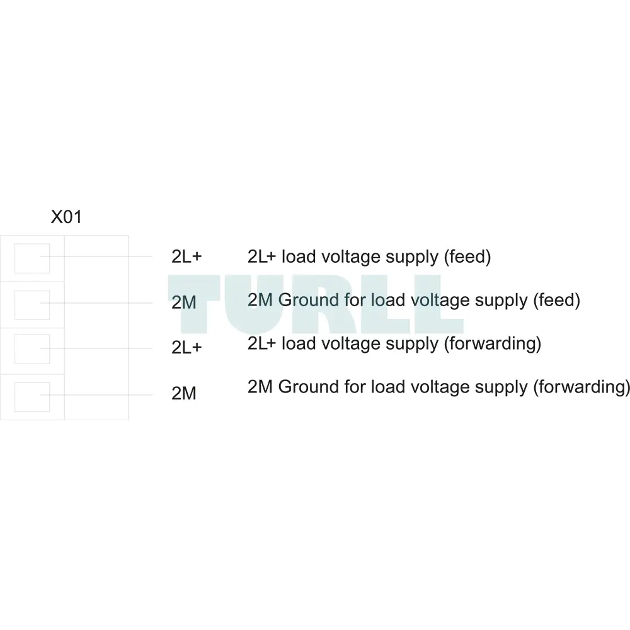Click the top 2L+ pin label
The width and height of the screenshot is (630, 630).
point(186,256)
